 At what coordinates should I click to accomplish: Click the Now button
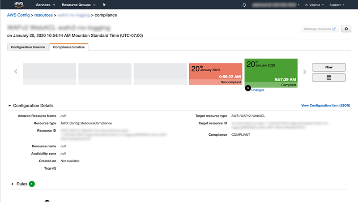(329, 67)
